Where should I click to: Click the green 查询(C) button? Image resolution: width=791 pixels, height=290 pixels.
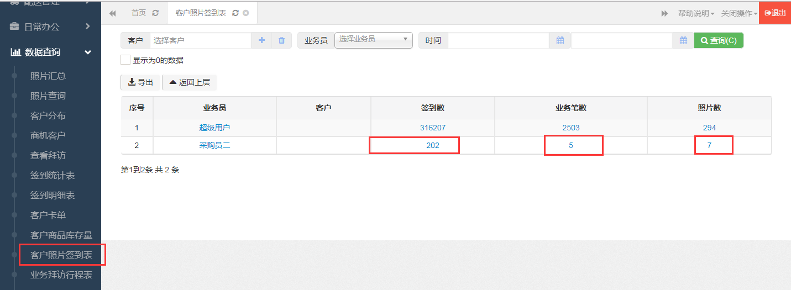(x=719, y=40)
